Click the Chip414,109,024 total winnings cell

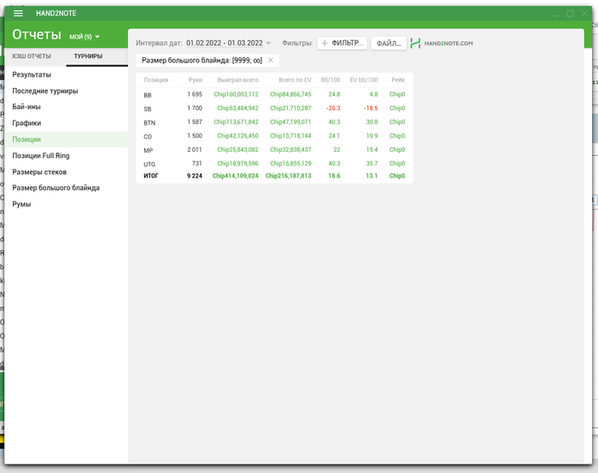pyautogui.click(x=235, y=176)
